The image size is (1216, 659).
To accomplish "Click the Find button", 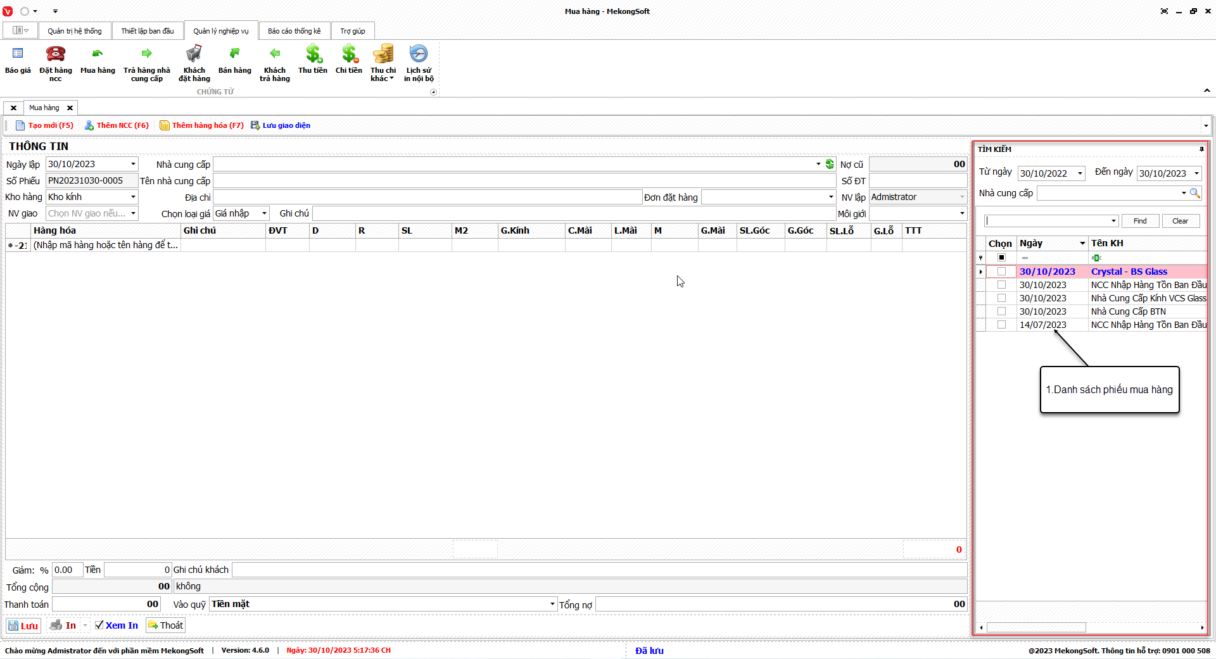I will [x=1140, y=221].
